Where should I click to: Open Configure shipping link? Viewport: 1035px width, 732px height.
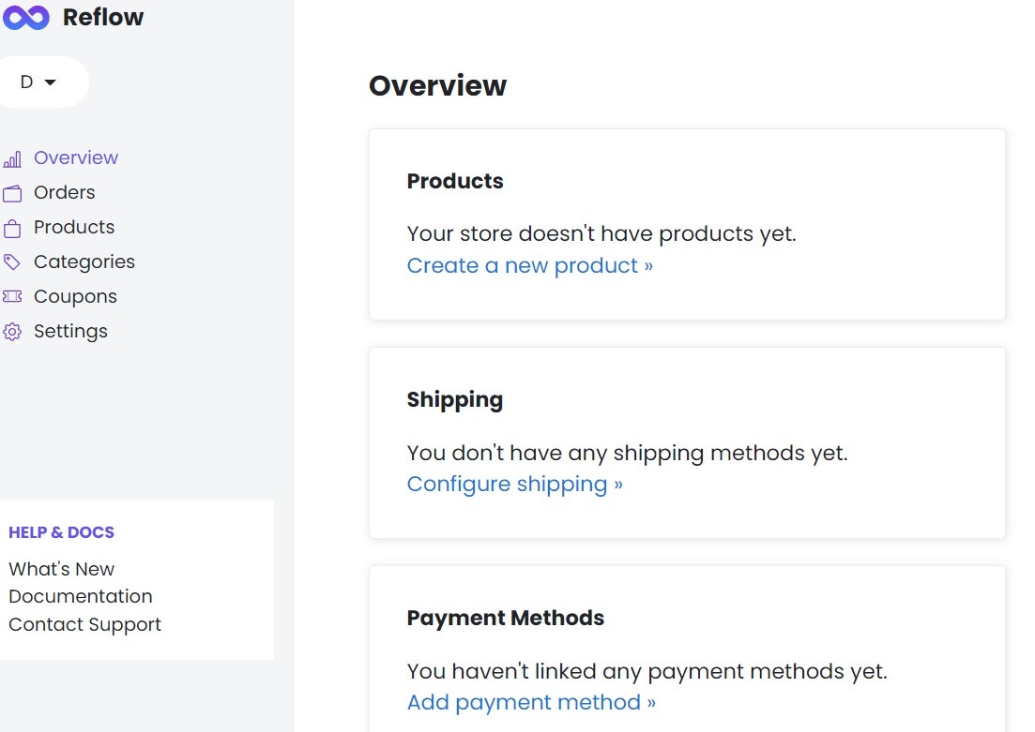[x=513, y=485]
